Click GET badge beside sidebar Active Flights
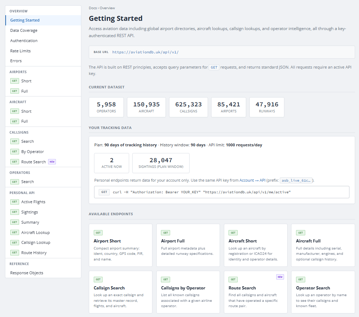This screenshot has height=317, width=359. pos(15,202)
